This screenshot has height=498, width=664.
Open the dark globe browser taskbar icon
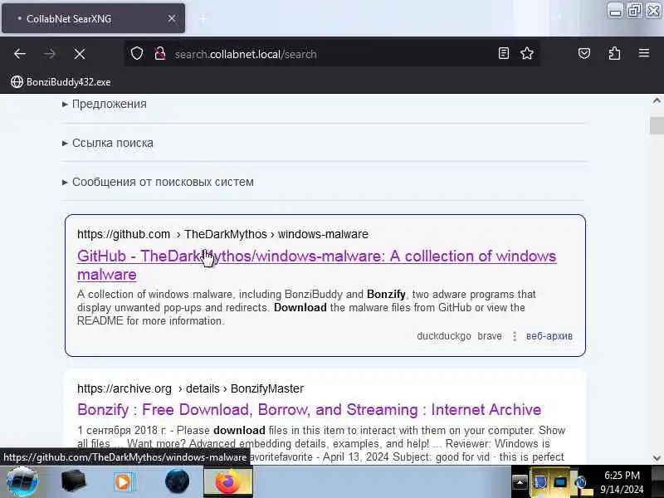pos(177,482)
